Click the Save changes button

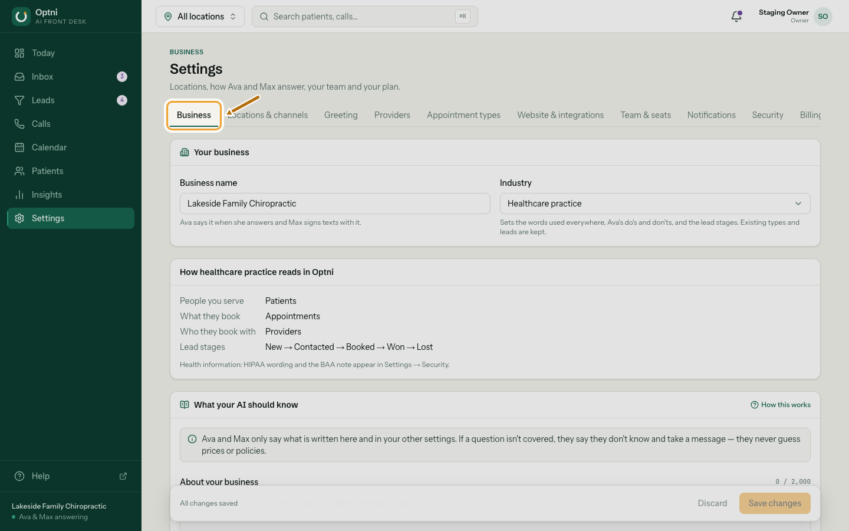pos(775,503)
